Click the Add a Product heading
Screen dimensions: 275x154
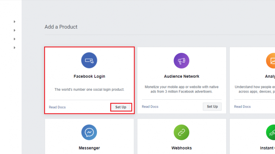point(61,27)
